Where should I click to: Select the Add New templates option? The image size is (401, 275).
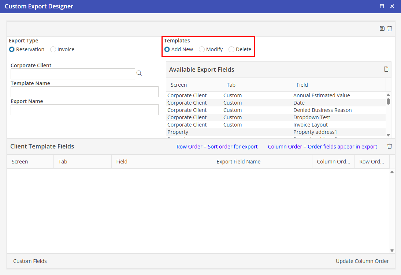(x=167, y=49)
